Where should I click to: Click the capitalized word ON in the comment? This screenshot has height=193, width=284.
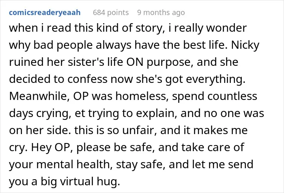pos(135,62)
